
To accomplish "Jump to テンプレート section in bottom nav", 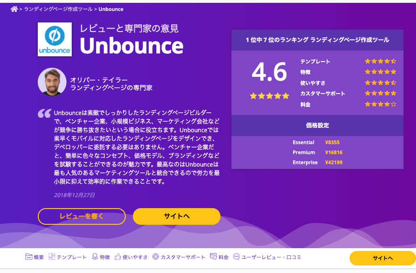I will [72, 257].
